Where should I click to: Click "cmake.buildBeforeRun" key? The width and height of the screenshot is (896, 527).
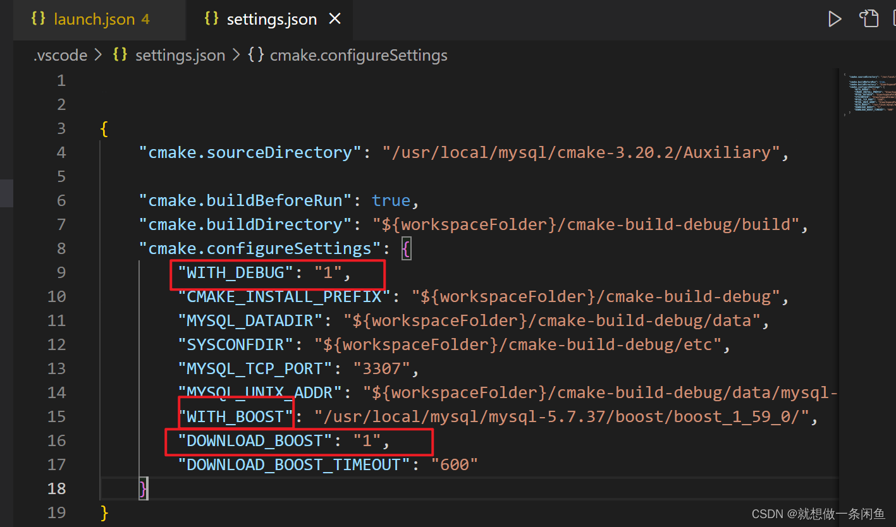pyautogui.click(x=245, y=200)
